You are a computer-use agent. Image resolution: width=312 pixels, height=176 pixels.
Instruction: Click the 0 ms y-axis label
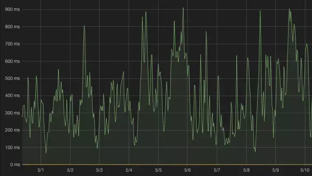coord(15,165)
